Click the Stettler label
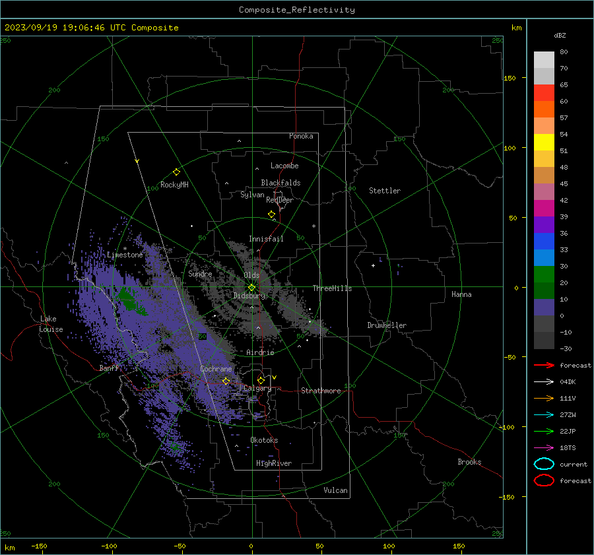Image resolution: width=594 pixels, height=555 pixels. tap(385, 191)
